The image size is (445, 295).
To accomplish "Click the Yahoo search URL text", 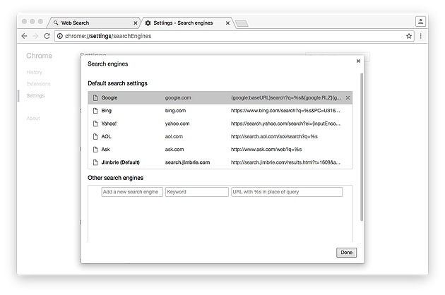I will pyautogui.click(x=285, y=124).
